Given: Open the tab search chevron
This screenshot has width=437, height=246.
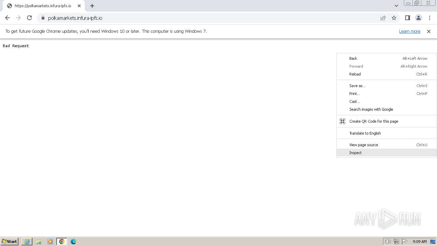Looking at the screenshot, I should [x=396, y=6].
